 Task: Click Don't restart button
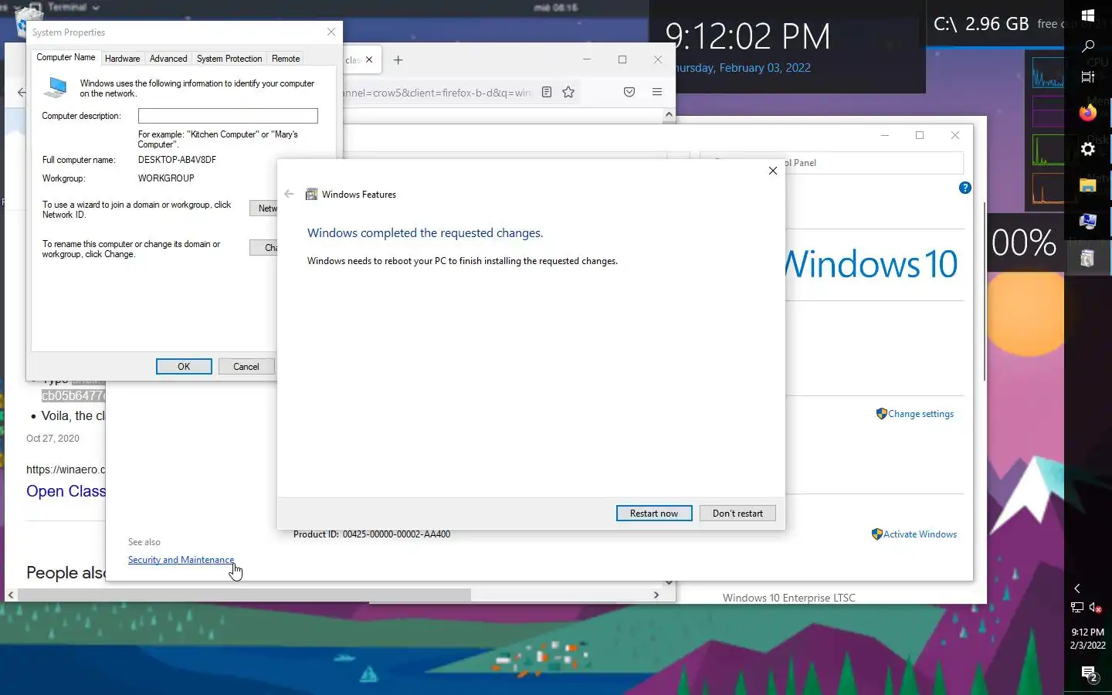point(737,514)
